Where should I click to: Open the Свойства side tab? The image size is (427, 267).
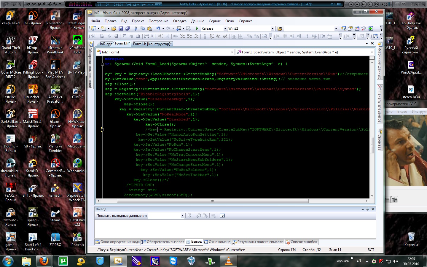click(379, 140)
